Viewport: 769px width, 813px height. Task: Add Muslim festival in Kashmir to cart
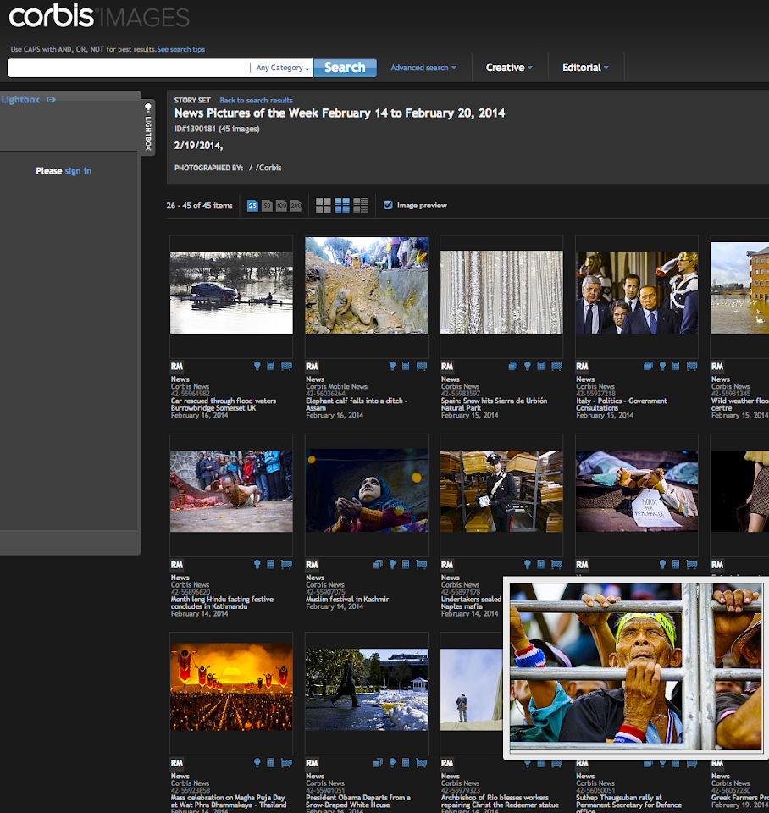tap(422, 565)
